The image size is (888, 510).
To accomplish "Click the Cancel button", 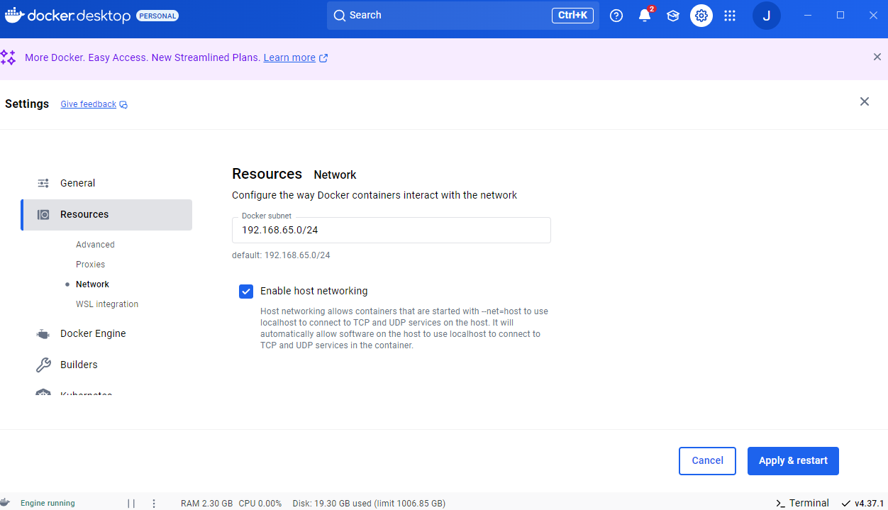I will click(x=707, y=460).
